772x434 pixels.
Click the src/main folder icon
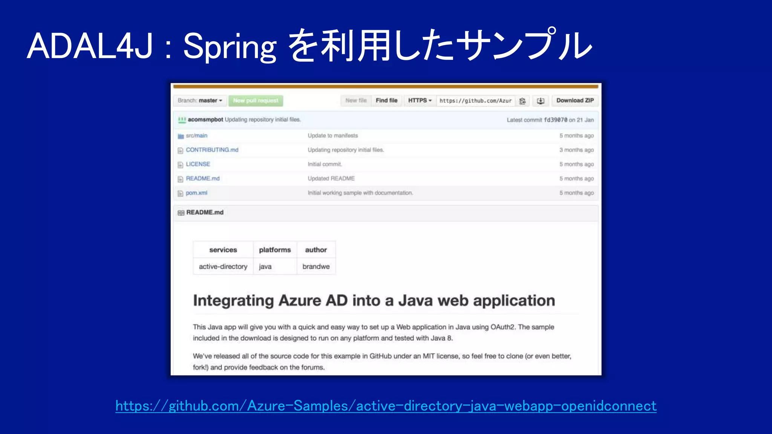[181, 136]
